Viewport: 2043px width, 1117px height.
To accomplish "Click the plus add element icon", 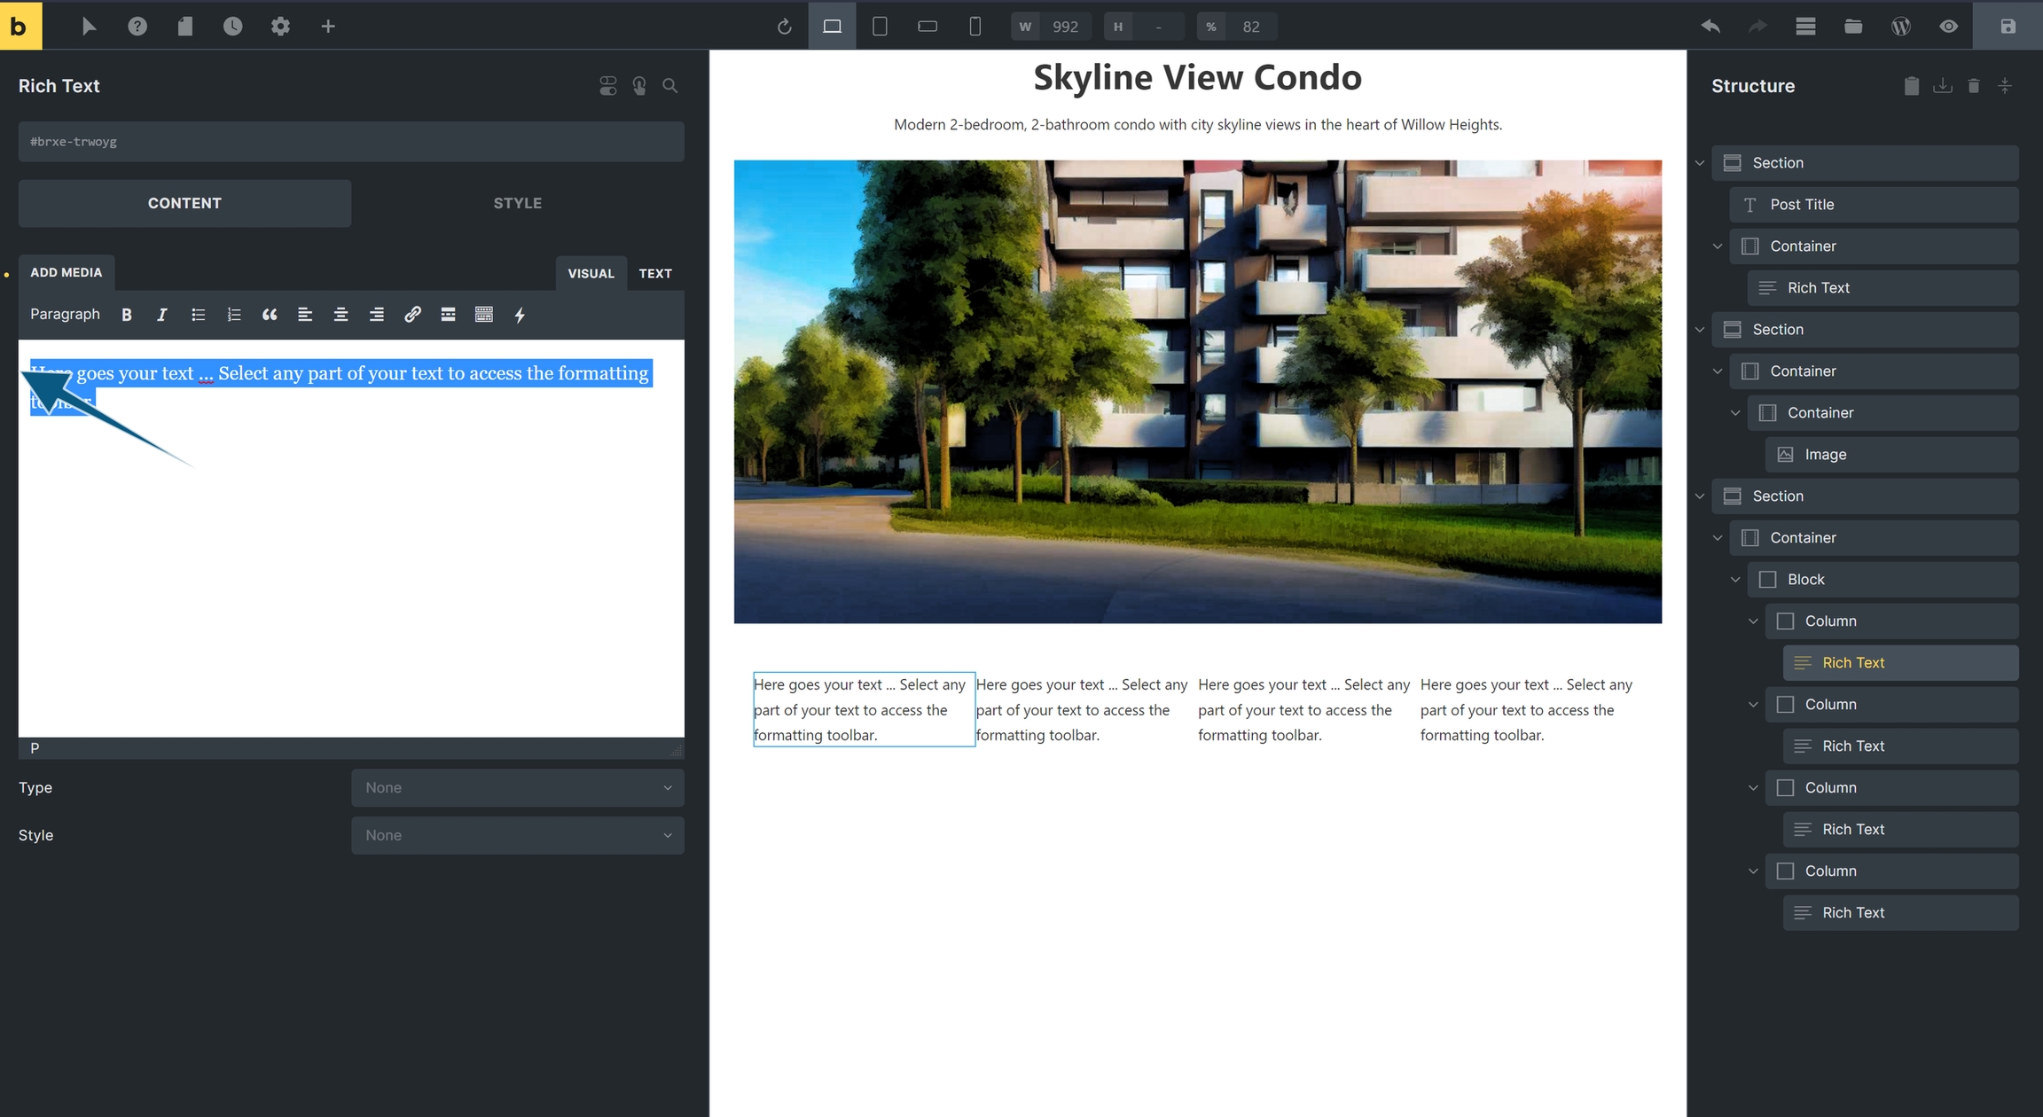I will point(328,27).
